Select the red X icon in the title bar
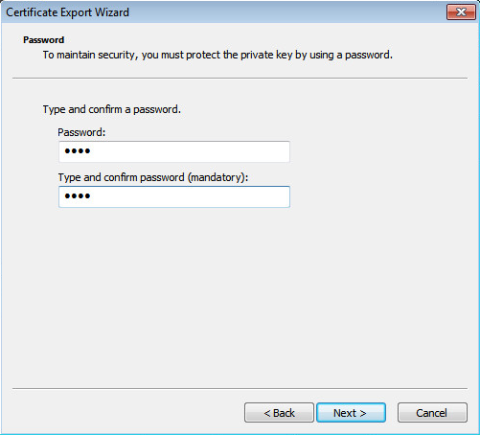This screenshot has height=435, width=480. [x=461, y=12]
